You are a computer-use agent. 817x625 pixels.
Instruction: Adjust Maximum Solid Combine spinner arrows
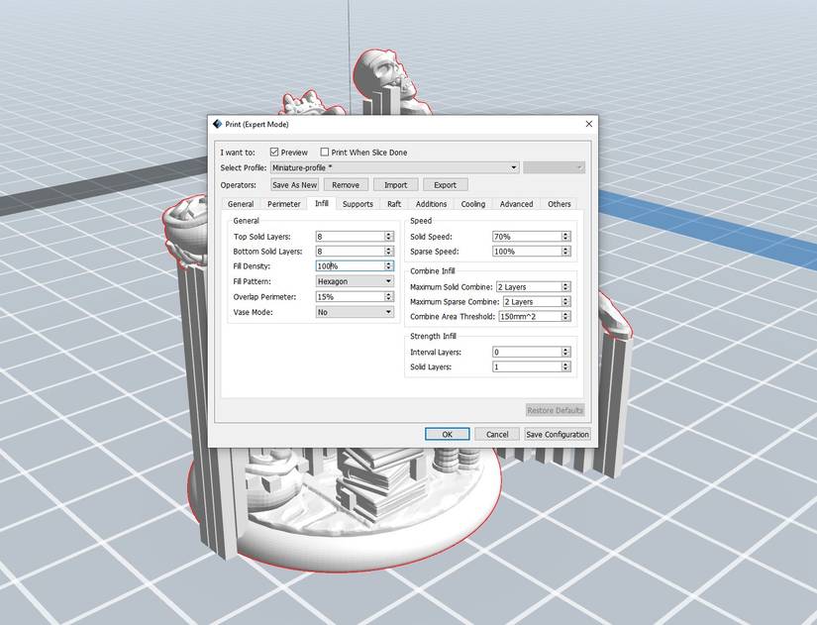point(565,286)
